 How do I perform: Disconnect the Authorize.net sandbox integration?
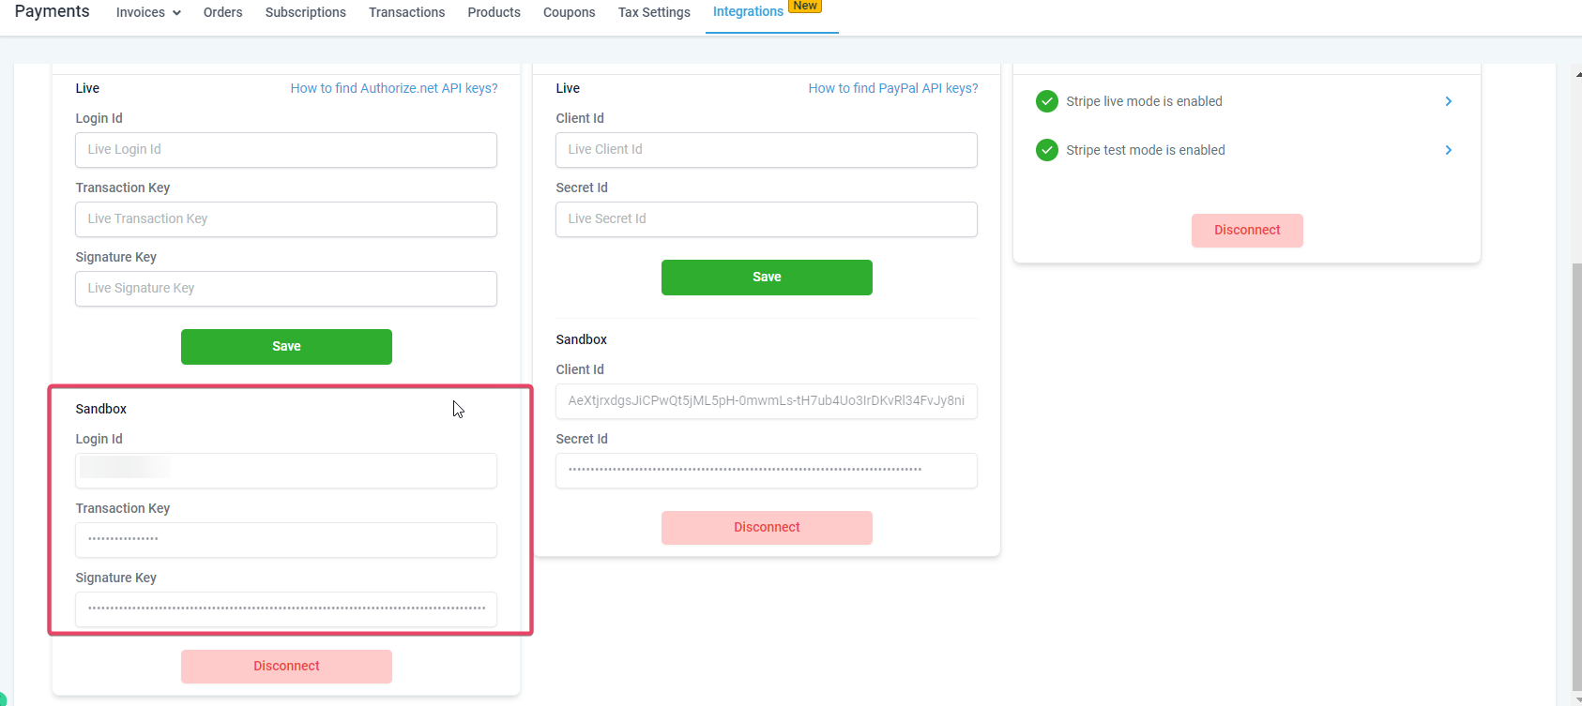[x=286, y=667]
